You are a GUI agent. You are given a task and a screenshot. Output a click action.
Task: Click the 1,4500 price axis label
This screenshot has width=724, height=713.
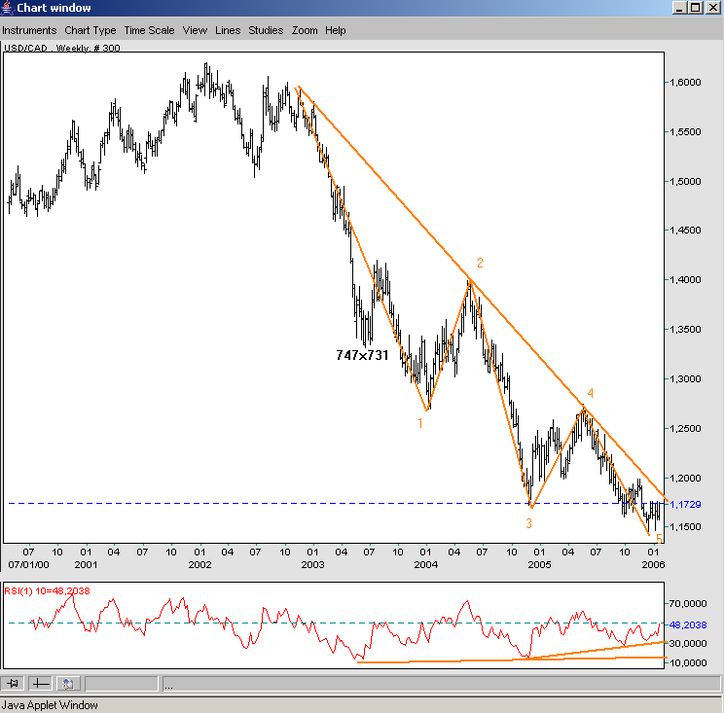tap(685, 230)
